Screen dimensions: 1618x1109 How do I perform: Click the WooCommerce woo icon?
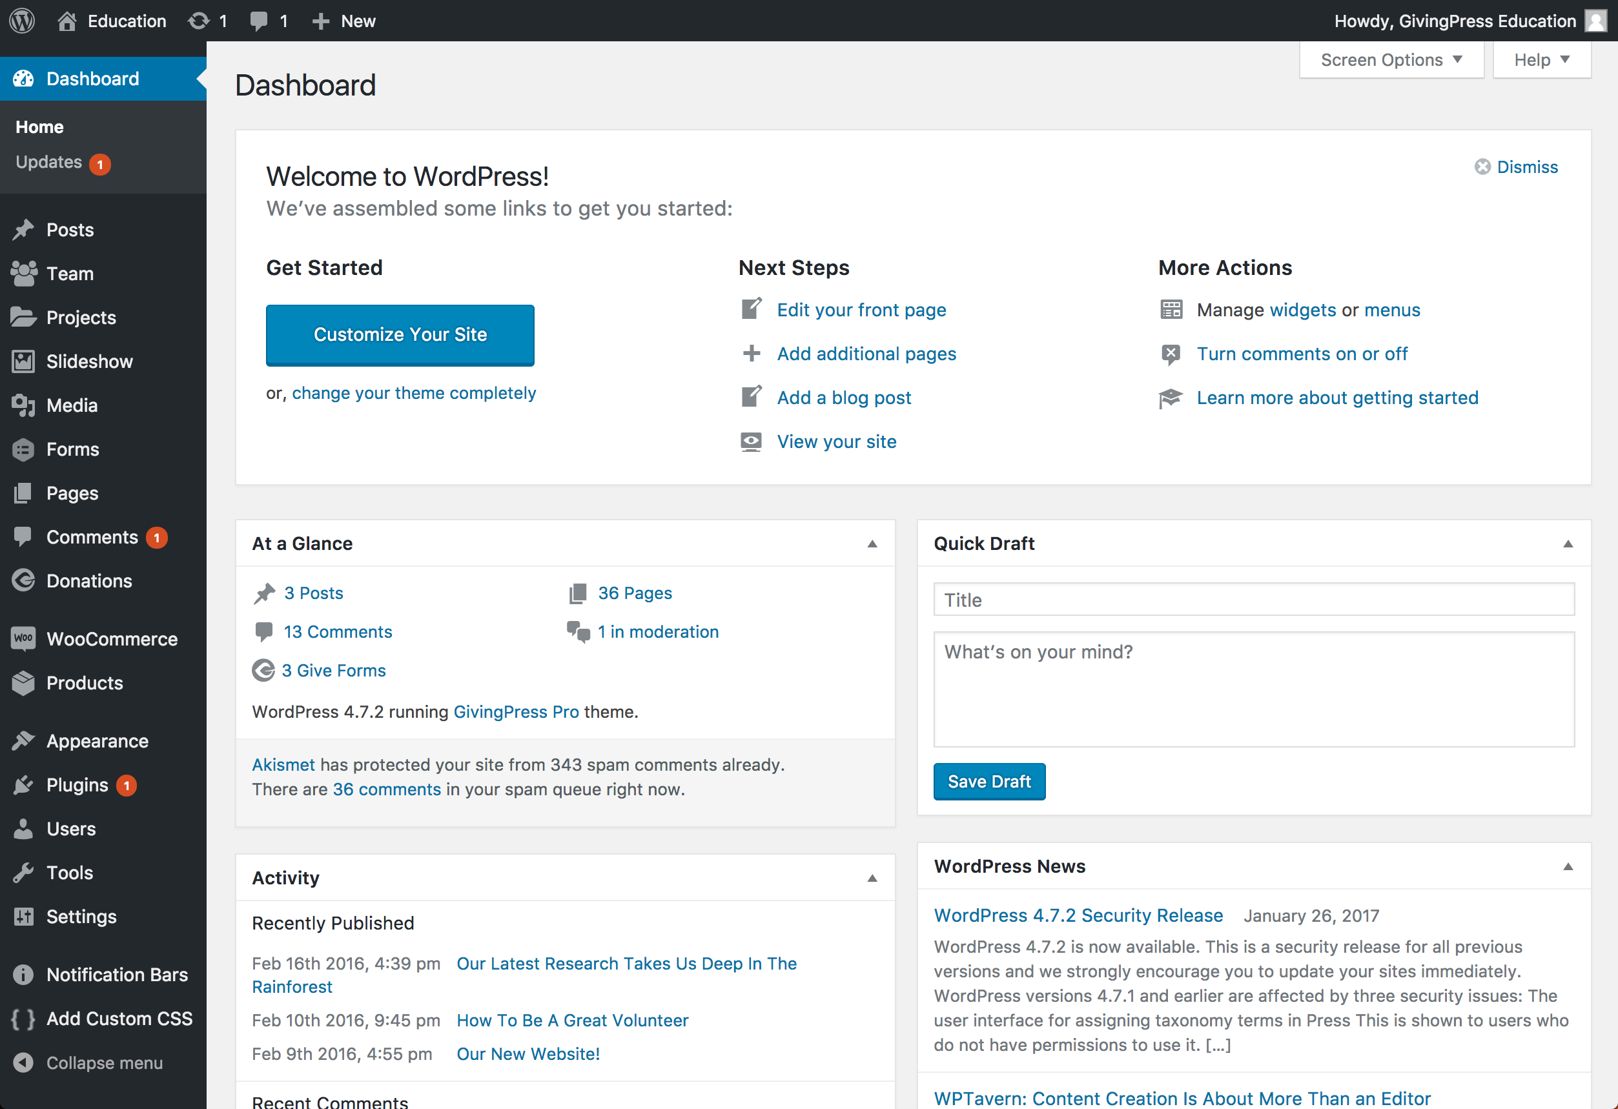[23, 638]
